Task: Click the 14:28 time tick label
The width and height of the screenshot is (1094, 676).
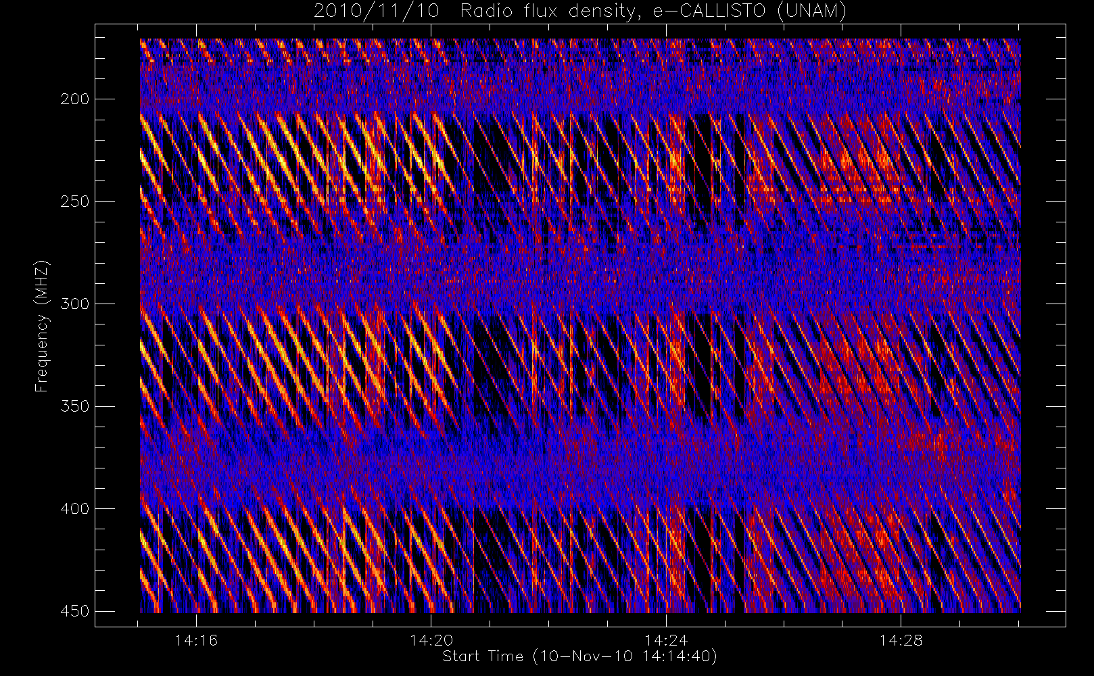Action: click(x=901, y=640)
